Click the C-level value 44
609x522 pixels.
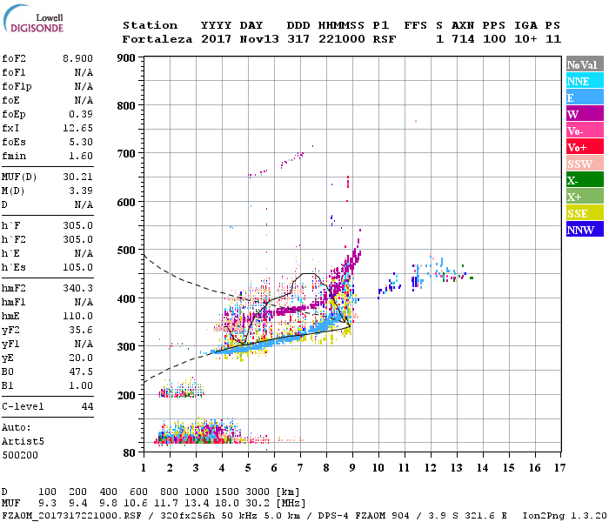[87, 406]
